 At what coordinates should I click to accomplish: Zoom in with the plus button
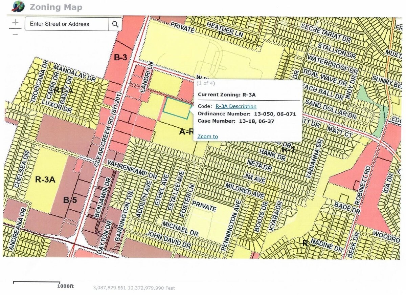[x=15, y=23]
